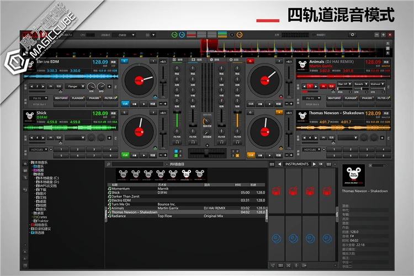The width and height of the screenshot is (414, 276).
Task: Pause the Electro EDM deck
Action: 134,104
